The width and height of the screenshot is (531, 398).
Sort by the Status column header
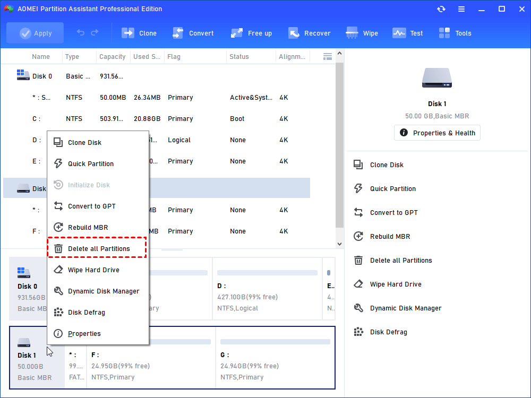click(239, 57)
